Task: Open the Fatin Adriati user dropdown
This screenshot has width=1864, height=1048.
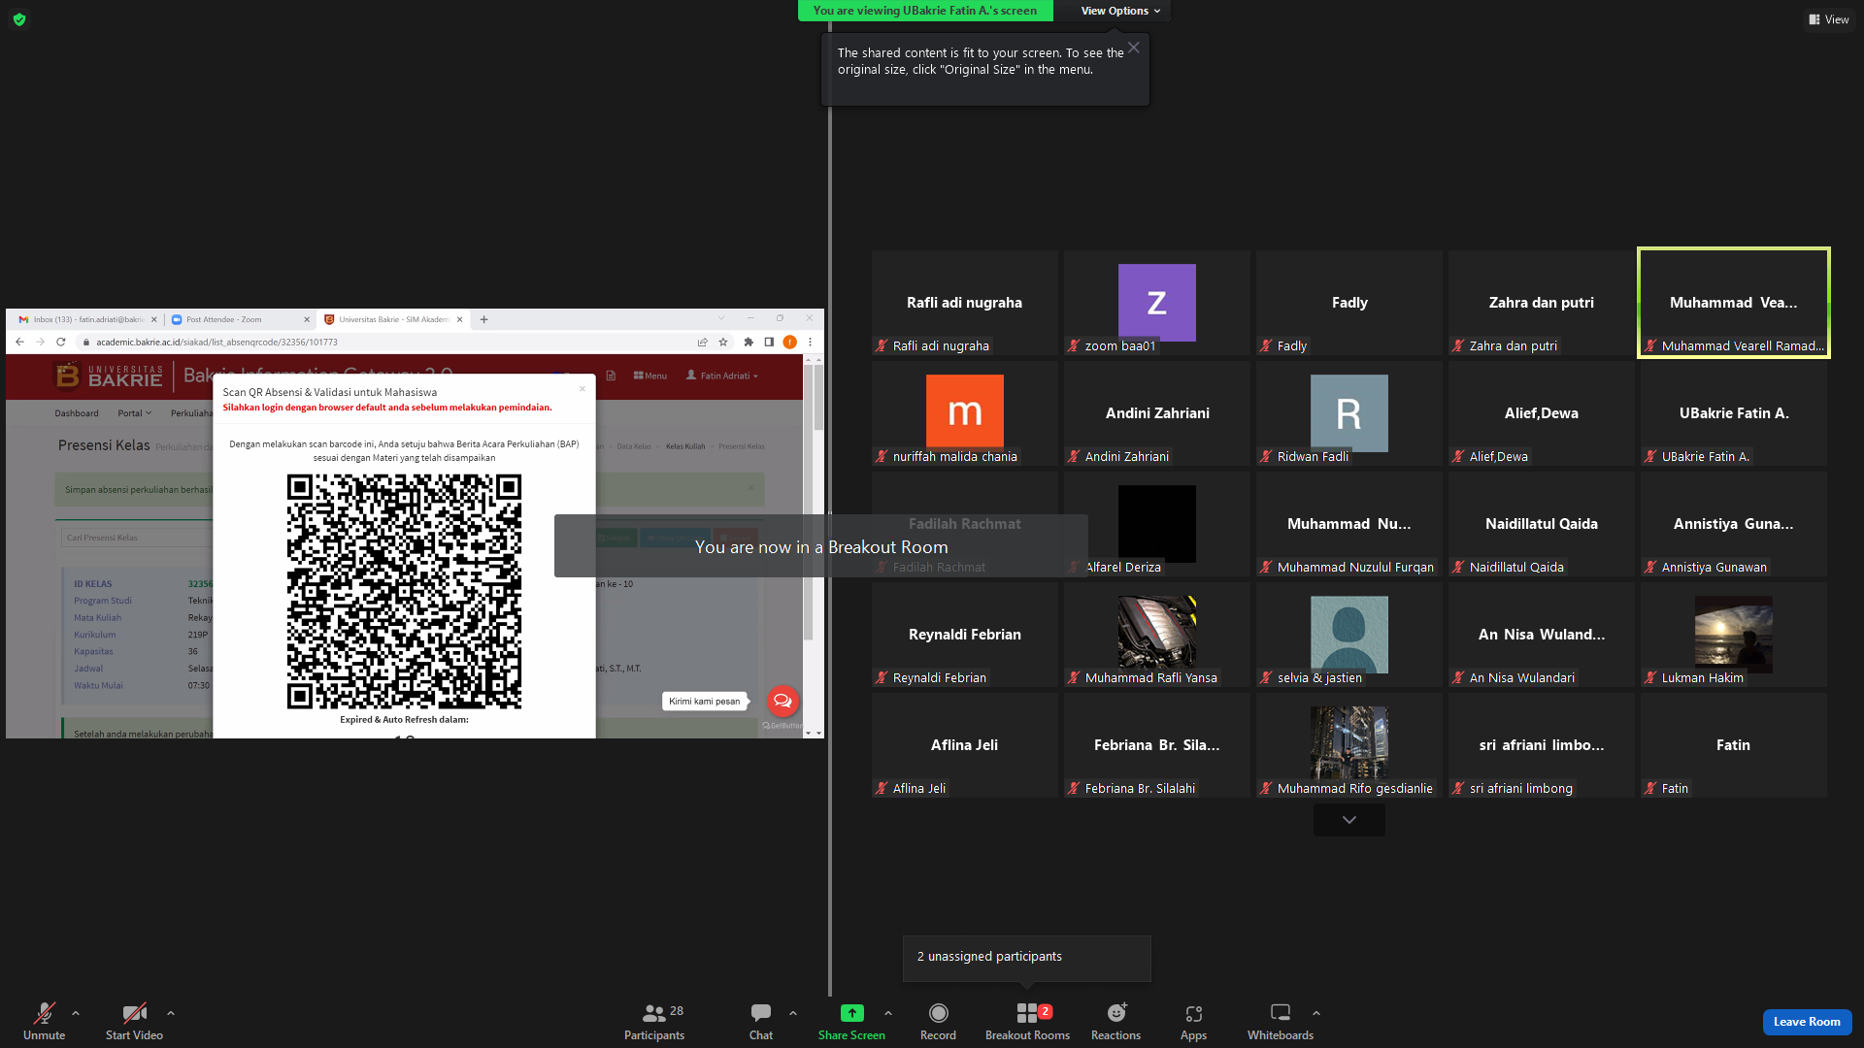Action: click(x=722, y=376)
